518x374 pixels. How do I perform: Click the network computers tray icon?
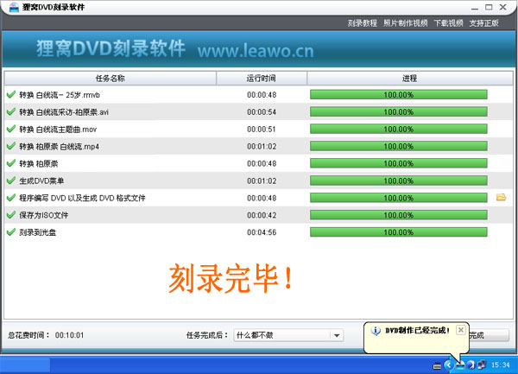(x=482, y=364)
